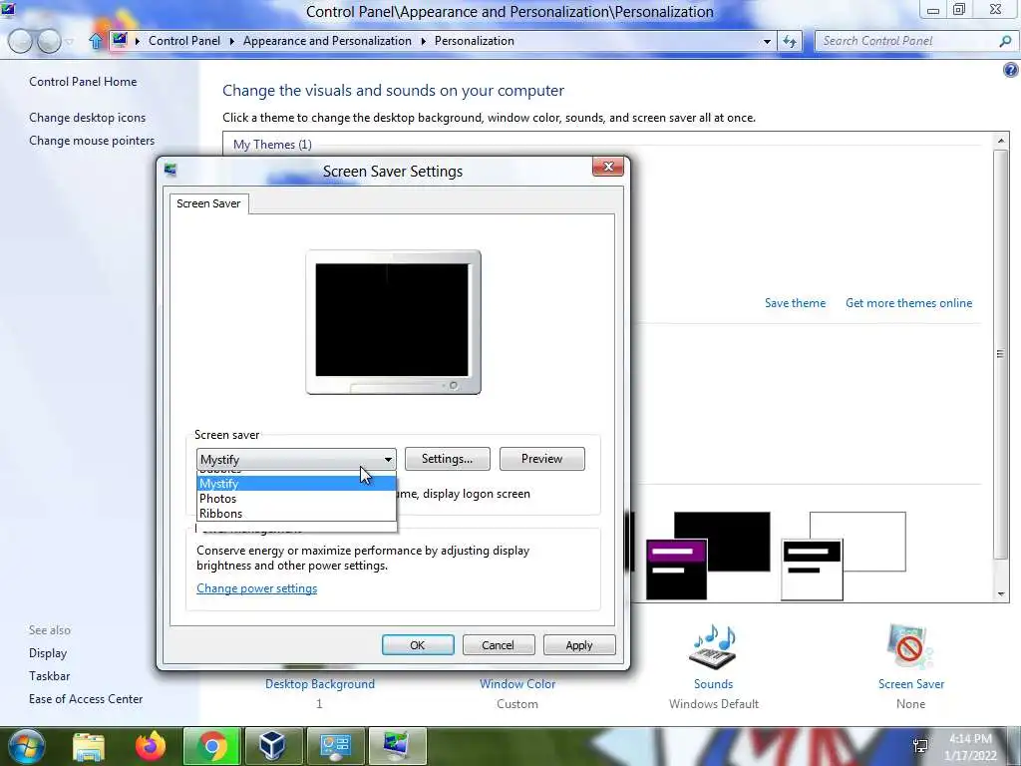Click the clock showing 4:14 PM
This screenshot has width=1021, height=766.
coord(970,739)
